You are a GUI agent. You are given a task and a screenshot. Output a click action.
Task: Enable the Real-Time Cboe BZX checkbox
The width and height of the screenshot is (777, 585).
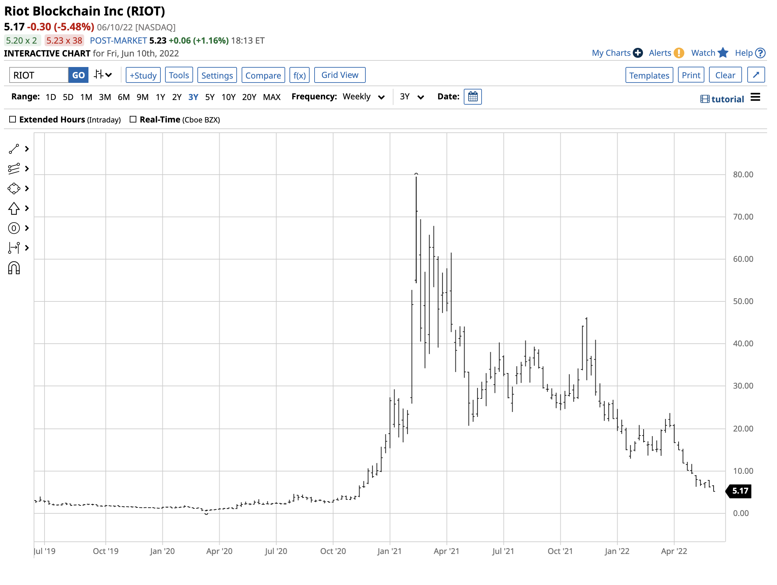point(133,120)
